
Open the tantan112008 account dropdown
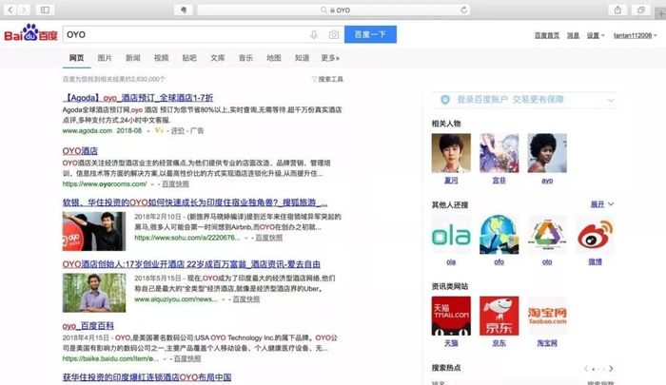pos(635,36)
